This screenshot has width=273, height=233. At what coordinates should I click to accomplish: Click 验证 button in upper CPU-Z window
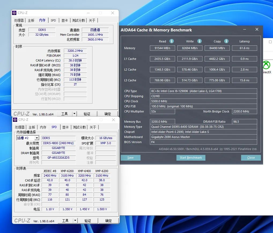[87, 114]
